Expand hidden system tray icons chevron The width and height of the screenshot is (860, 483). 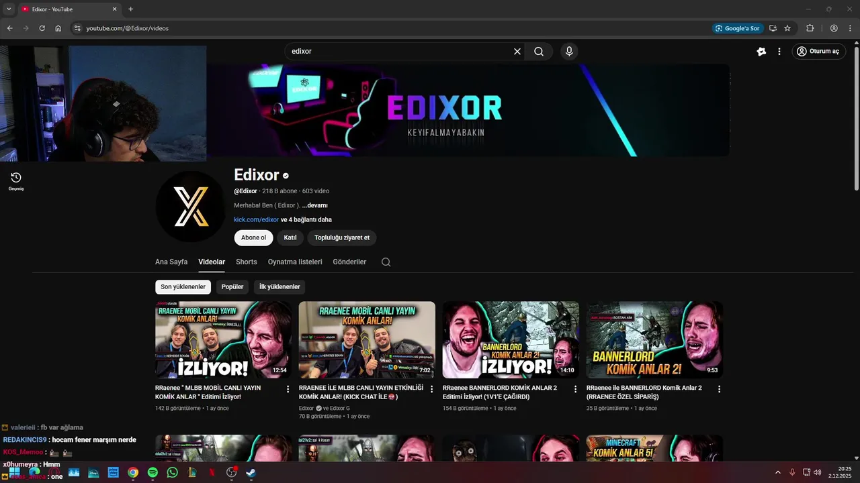click(x=778, y=472)
